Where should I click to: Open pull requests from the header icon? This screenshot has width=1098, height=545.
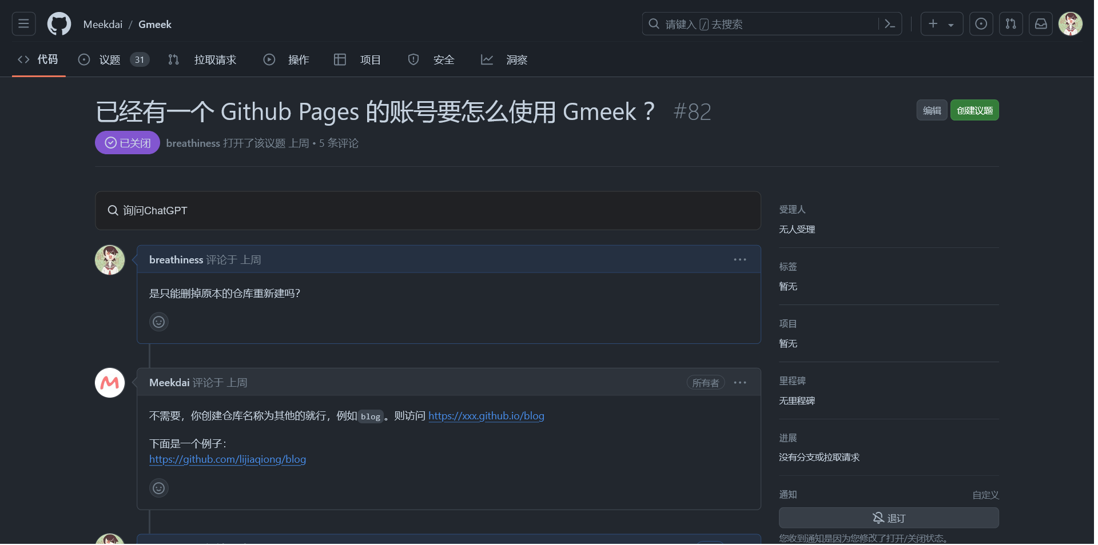pos(1011,23)
